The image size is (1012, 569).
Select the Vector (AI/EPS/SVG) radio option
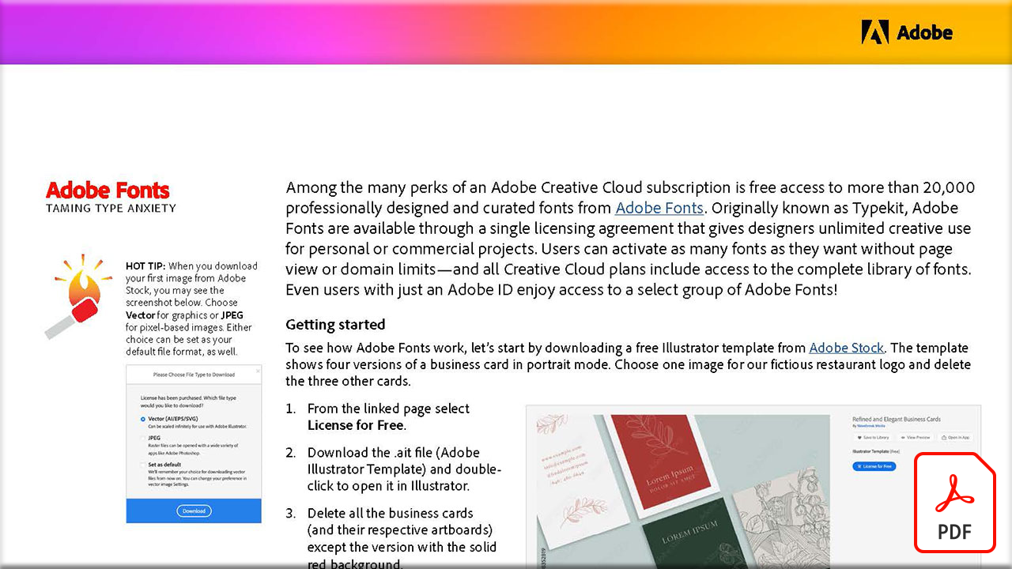[x=143, y=419]
